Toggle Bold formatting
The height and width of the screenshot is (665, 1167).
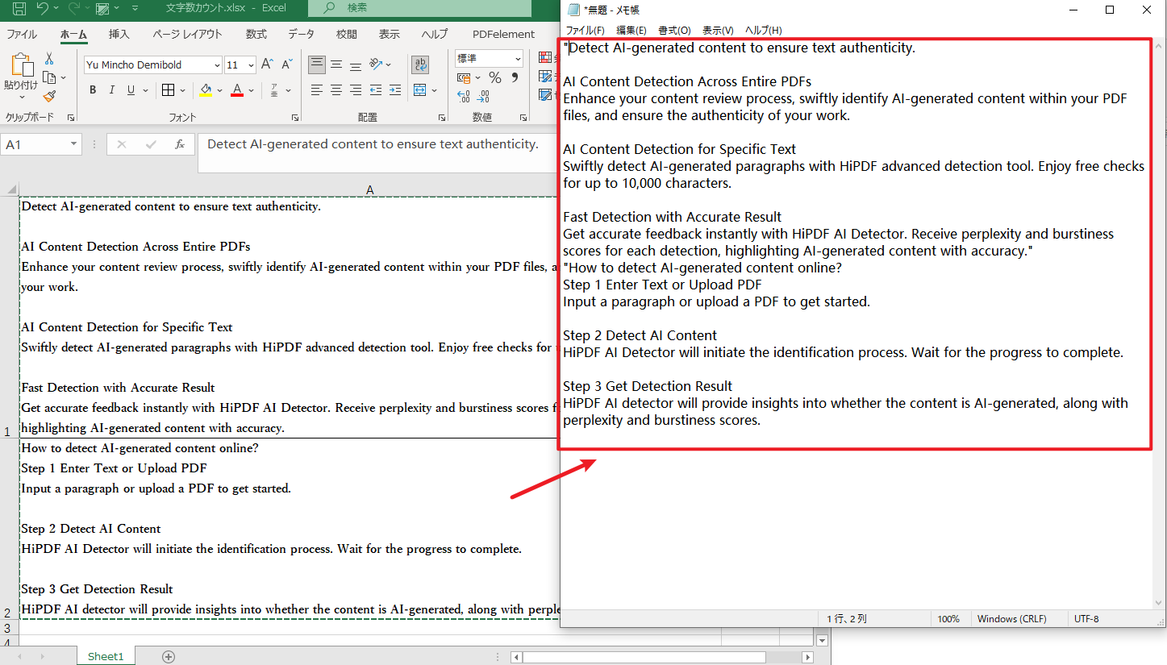coord(93,90)
